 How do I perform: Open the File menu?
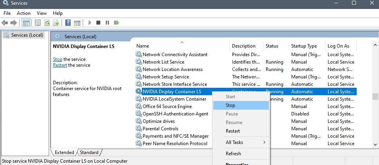[x=7, y=13]
